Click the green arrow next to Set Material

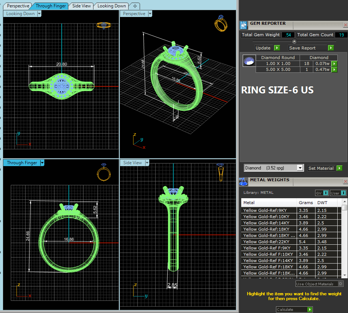[x=340, y=168]
